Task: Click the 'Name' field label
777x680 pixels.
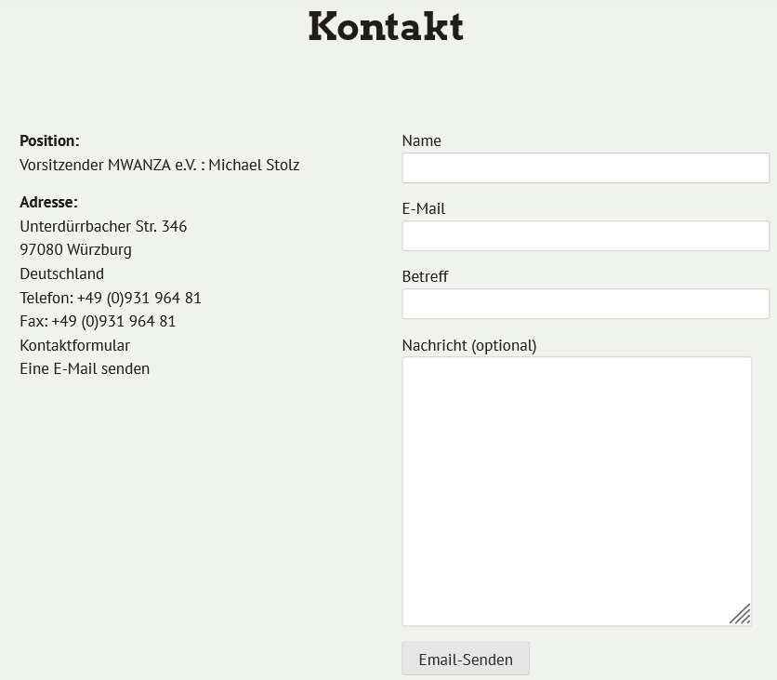Action: click(x=421, y=141)
